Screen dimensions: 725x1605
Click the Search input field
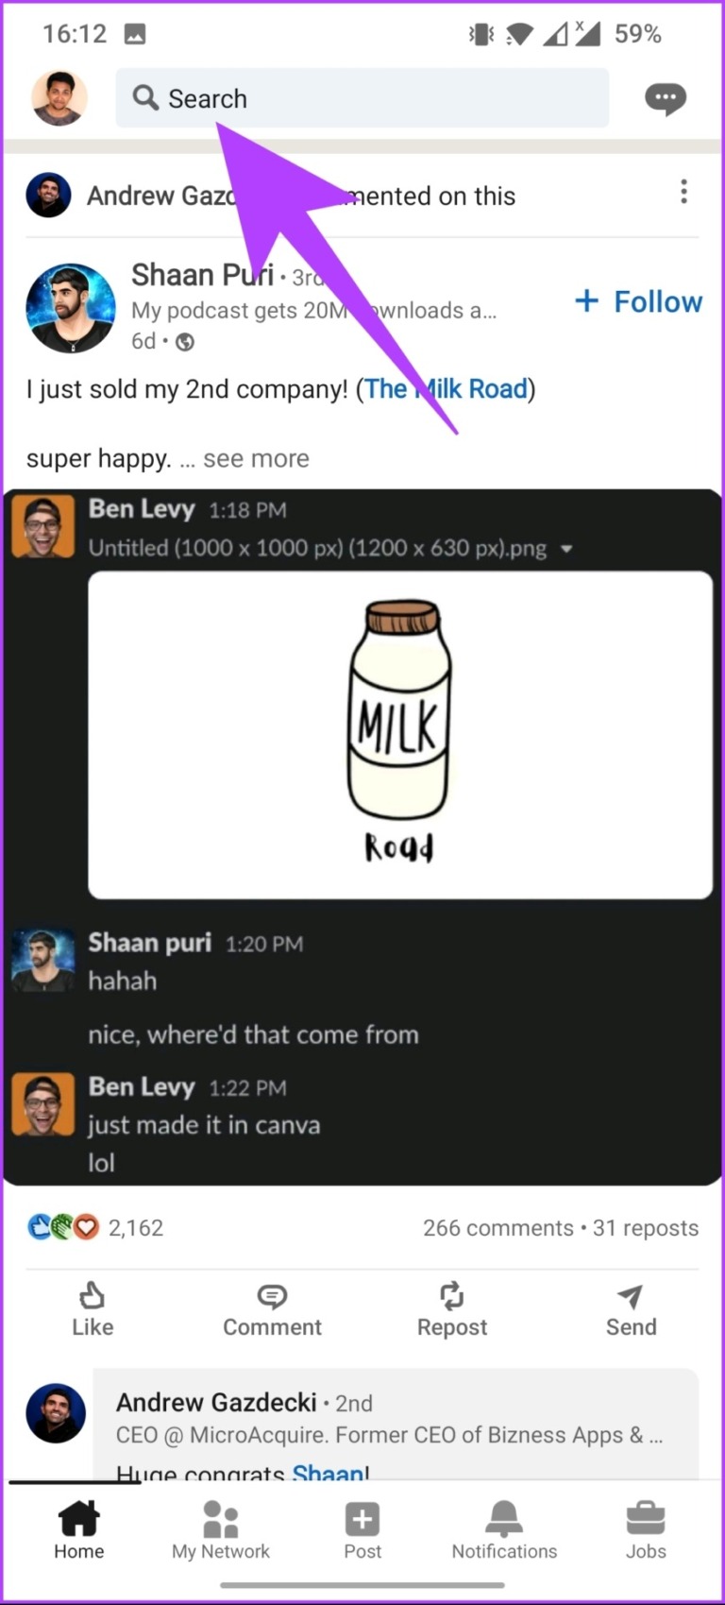click(362, 98)
